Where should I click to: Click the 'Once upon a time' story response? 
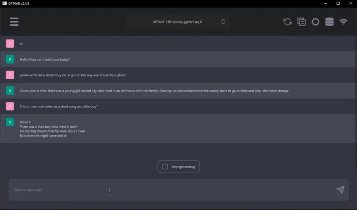tap(154, 91)
